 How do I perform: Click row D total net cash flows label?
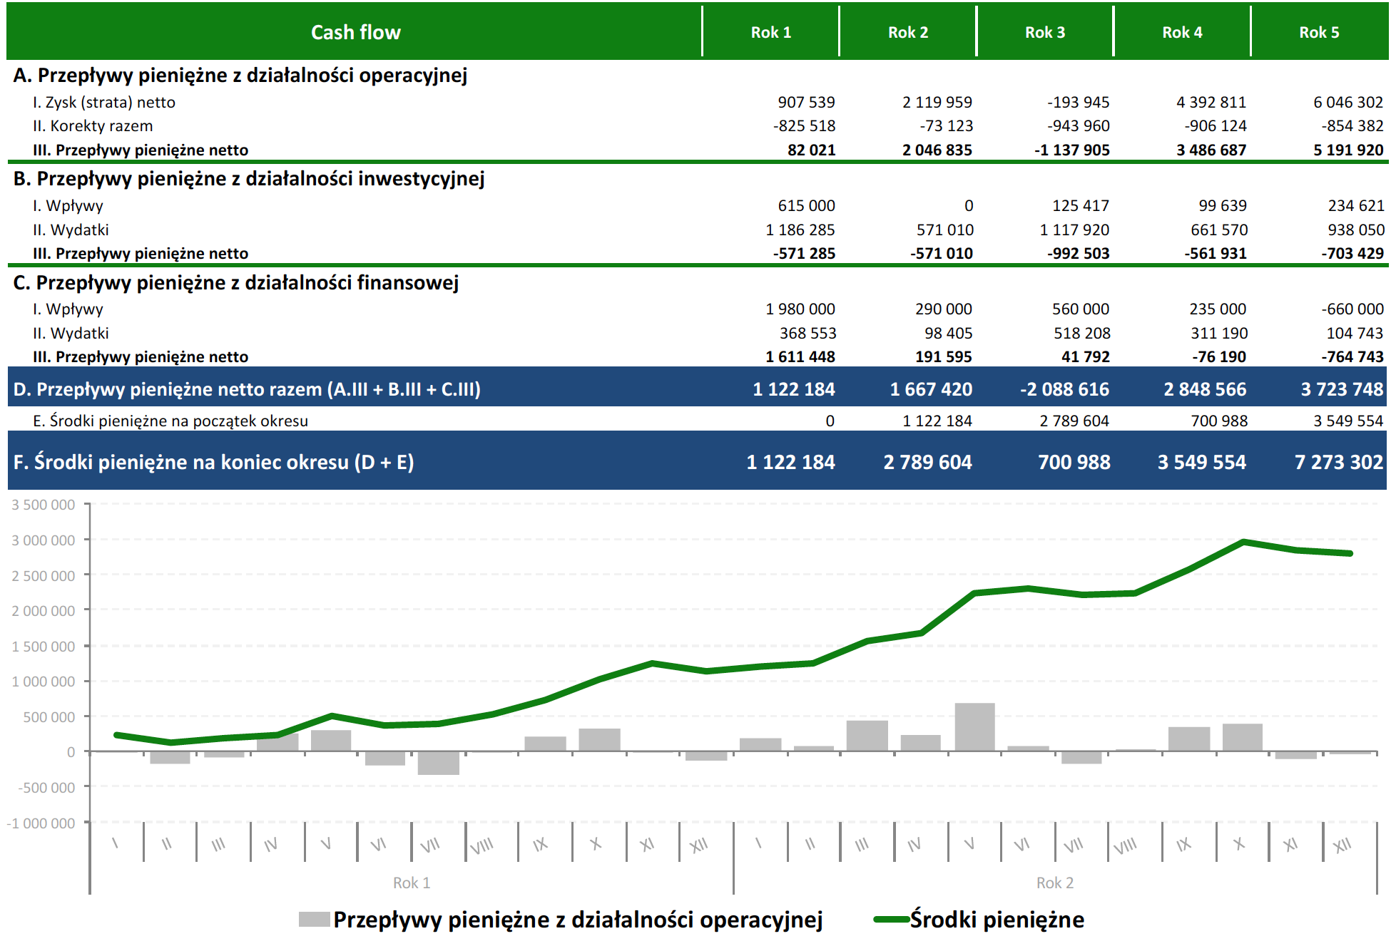[x=247, y=390]
